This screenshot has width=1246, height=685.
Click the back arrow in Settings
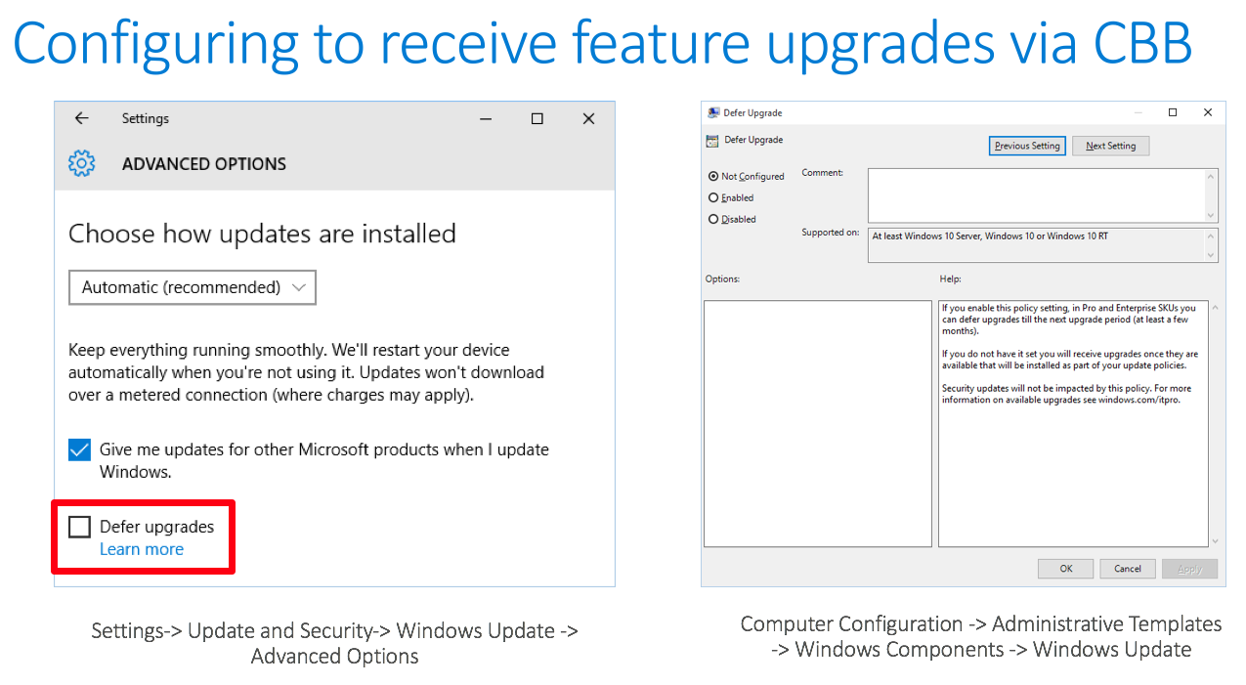[82, 118]
